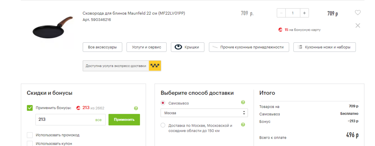Tick the Использовать купон checkbox
375x146 pixels.
click(30, 143)
